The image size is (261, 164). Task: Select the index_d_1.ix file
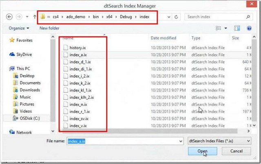[x=80, y=62]
